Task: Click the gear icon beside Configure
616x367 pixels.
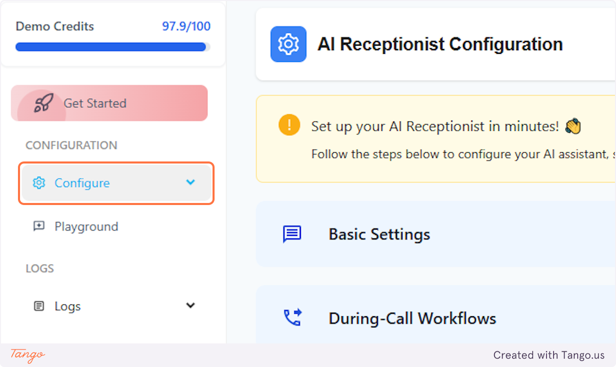Action: [39, 183]
